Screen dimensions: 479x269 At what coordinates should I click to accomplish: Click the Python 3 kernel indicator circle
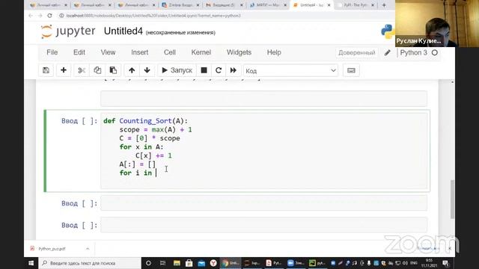pos(434,53)
